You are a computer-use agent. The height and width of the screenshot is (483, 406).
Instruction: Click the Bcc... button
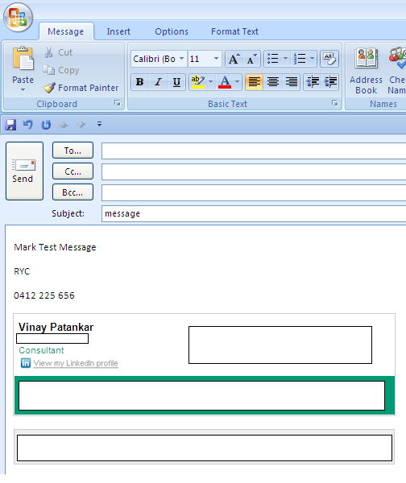click(72, 192)
